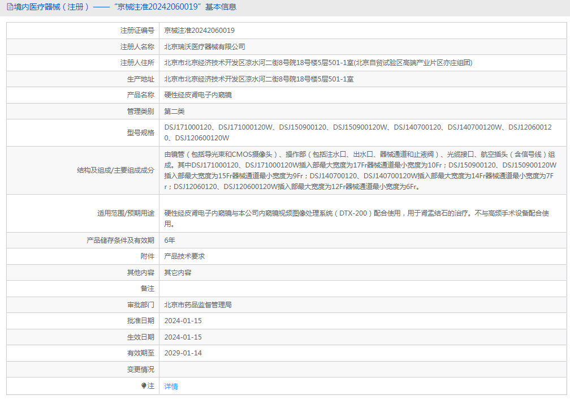570x399 pixels.
Task: Click the 备注 label
Action: [x=147, y=289]
